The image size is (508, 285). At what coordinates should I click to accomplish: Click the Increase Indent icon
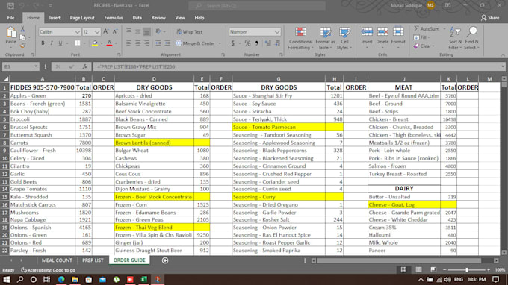click(x=167, y=43)
